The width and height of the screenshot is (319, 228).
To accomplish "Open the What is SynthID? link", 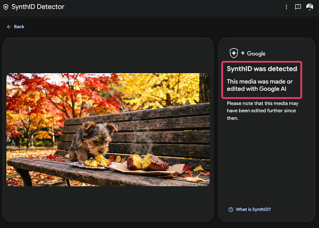I will tap(253, 209).
